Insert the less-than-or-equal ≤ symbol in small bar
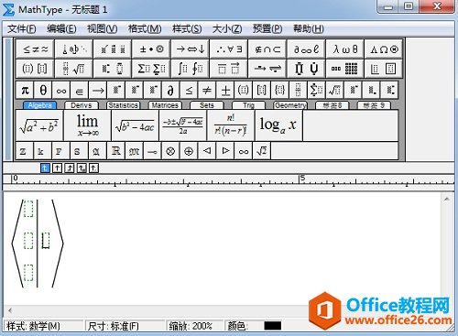The image size is (458, 336). [189, 90]
